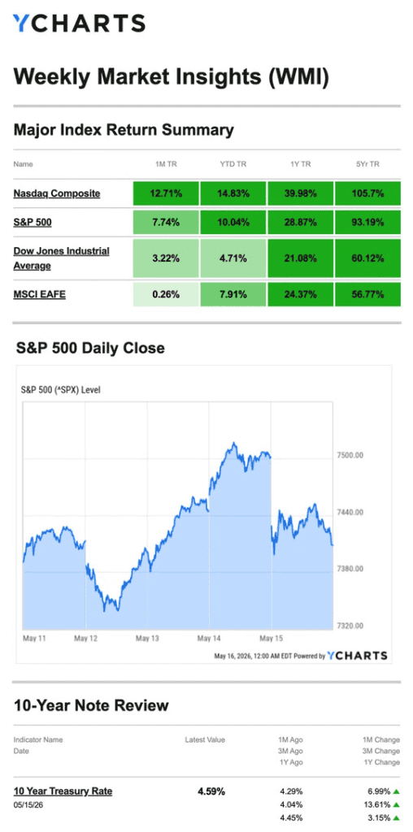Viewport: 413px width, 832px height.
Task: Click the green arrow beside 13.61%
Action: click(x=396, y=804)
